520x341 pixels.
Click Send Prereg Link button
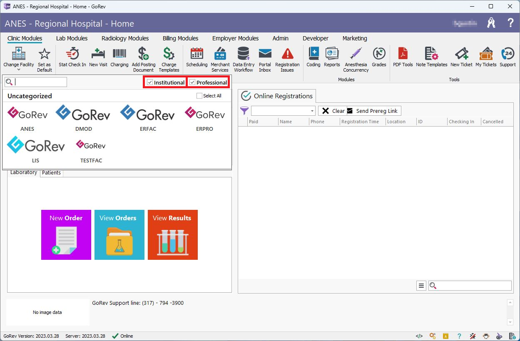374,111
